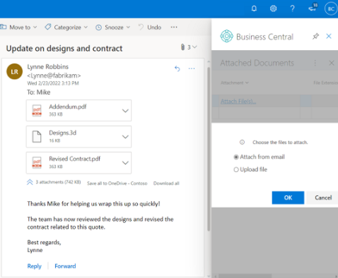The height and width of the screenshot is (278, 338).
Task: Open the notifications bell icon
Action: coord(254,8)
